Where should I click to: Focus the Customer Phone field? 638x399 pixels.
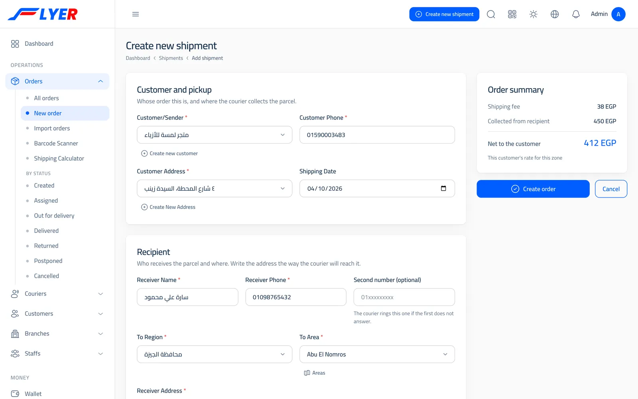pos(377,135)
